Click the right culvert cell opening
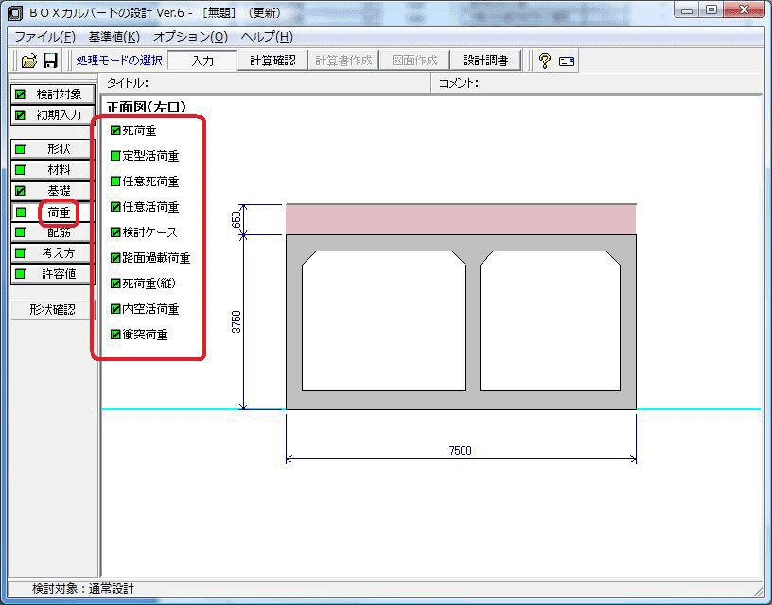Screen dimensions: 772x605 click(x=550, y=320)
